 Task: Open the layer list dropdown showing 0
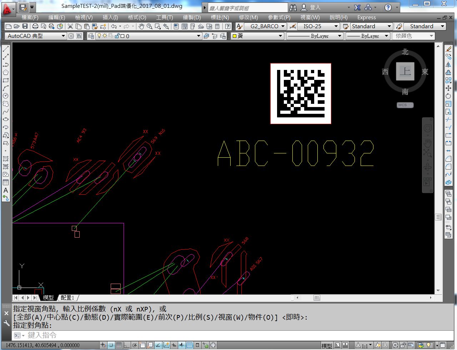[149, 36]
